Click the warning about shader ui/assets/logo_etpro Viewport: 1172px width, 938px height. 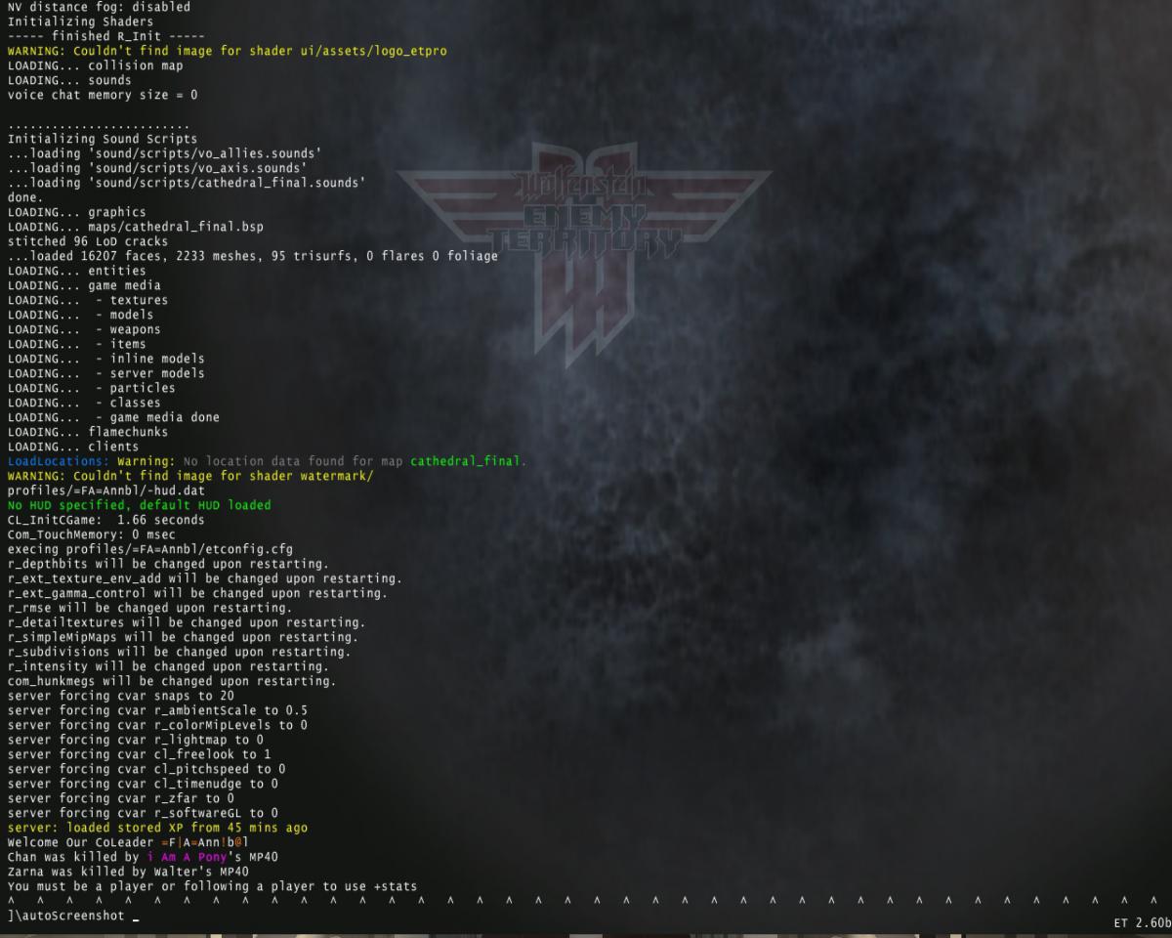click(x=227, y=51)
